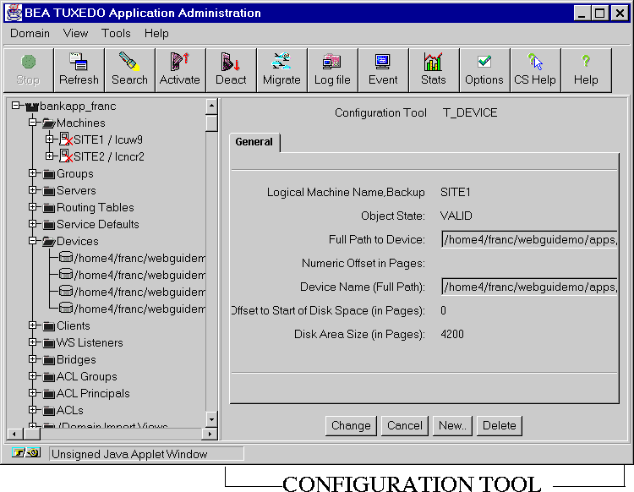Click the Full Path to Device field
The width and height of the screenshot is (634, 492).
[529, 240]
